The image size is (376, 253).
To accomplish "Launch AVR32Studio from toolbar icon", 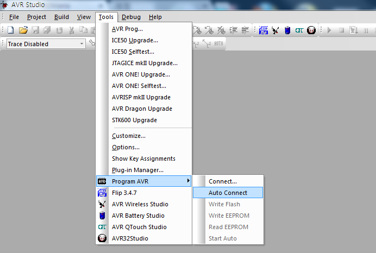I will 311,30.
